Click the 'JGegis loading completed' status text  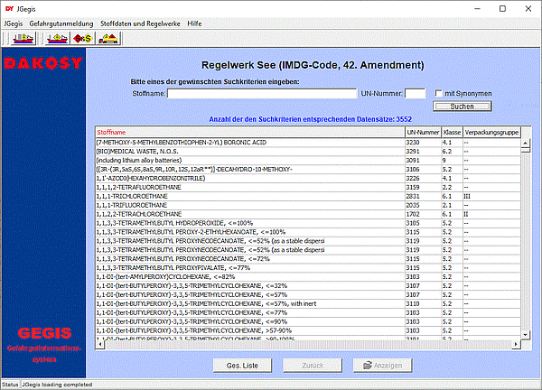[57, 385]
